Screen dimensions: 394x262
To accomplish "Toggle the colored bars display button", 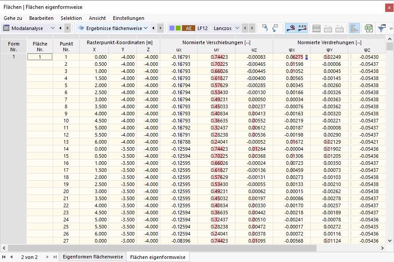I will (x=354, y=28).
